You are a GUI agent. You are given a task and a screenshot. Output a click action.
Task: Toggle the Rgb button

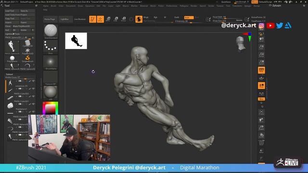(x=155, y=17)
